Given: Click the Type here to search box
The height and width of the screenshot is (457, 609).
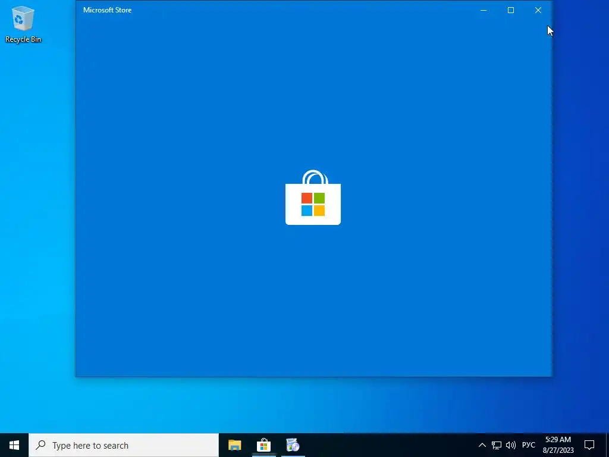Looking at the screenshot, I should (124, 445).
